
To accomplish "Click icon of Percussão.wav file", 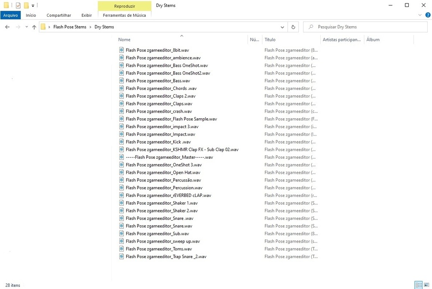I will click(121, 180).
